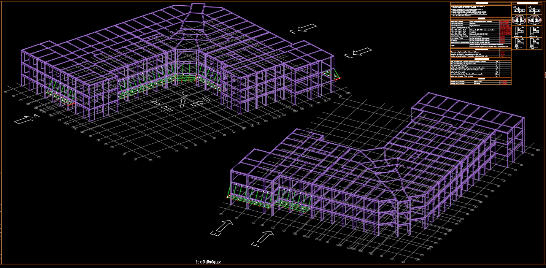Click arrow E below the lower building

coord(223,227)
